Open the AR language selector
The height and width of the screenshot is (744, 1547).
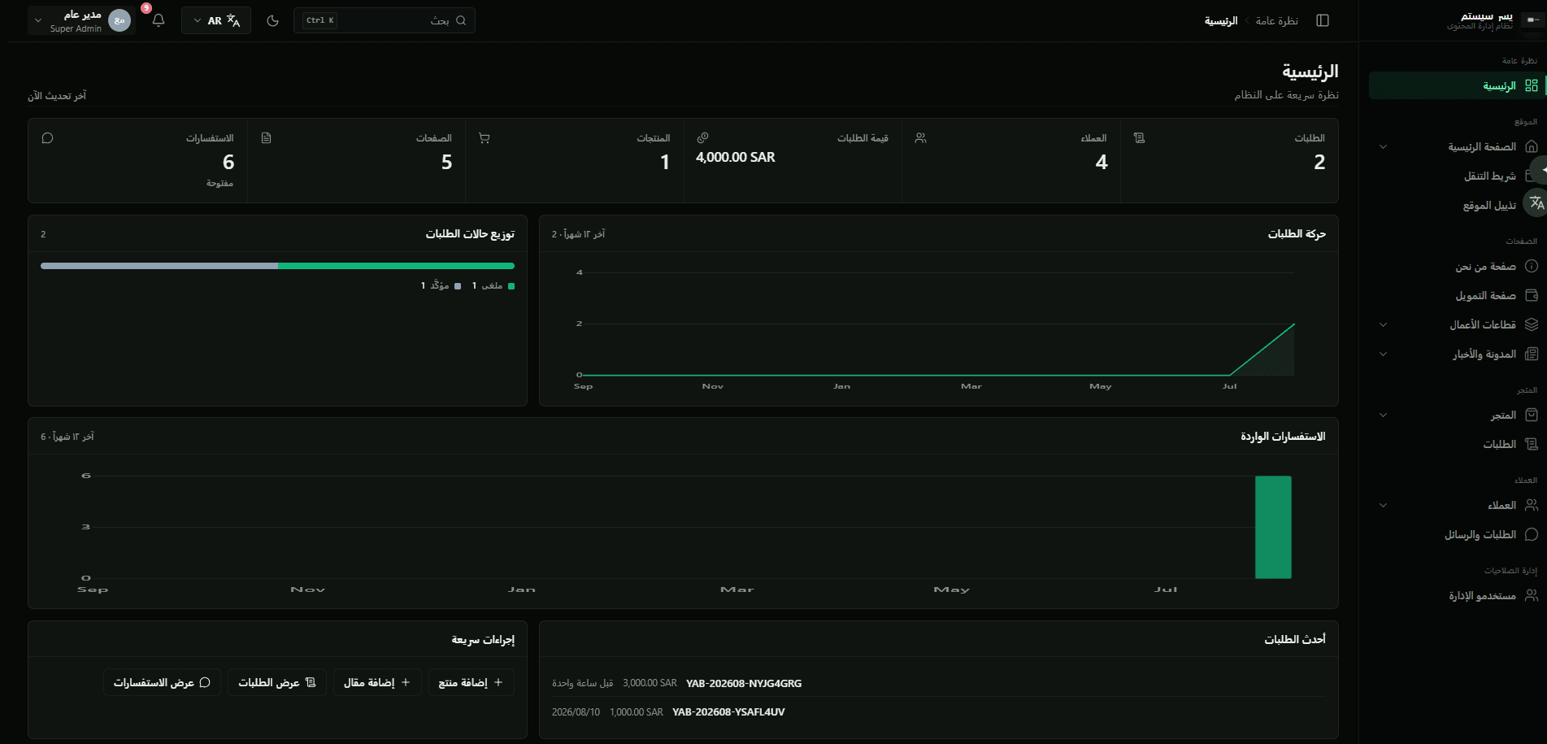216,20
